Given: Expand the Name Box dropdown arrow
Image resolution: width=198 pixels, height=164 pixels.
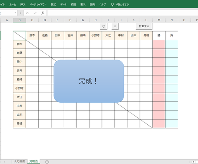Looking at the screenshot, I should pyautogui.click(x=15, y=13).
